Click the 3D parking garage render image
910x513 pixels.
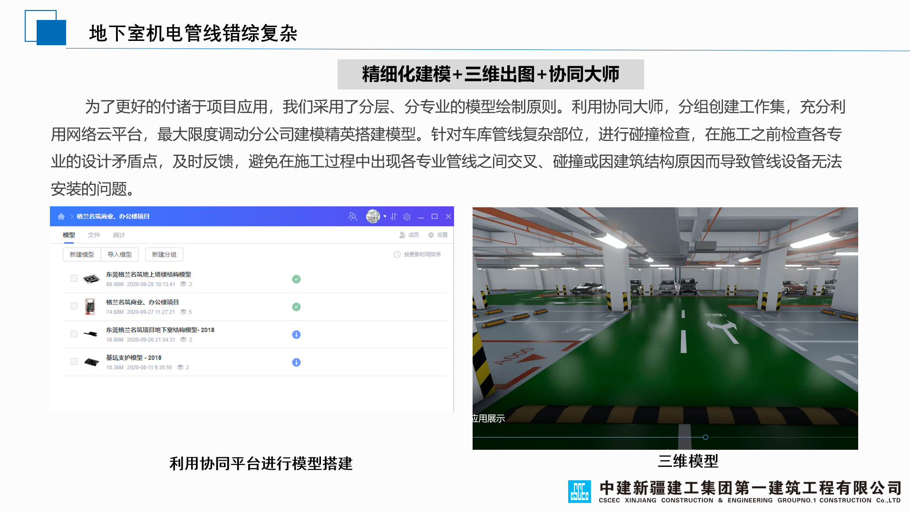pos(665,328)
